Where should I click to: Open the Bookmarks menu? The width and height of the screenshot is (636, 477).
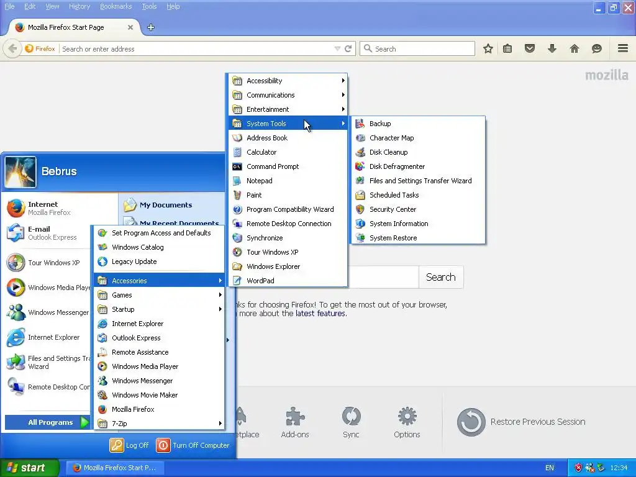pos(116,6)
